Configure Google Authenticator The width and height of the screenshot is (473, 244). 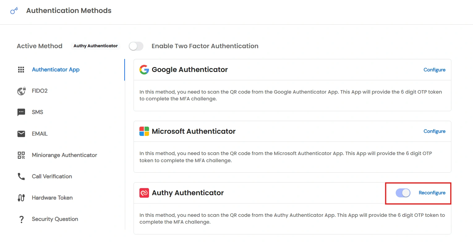[x=434, y=70]
